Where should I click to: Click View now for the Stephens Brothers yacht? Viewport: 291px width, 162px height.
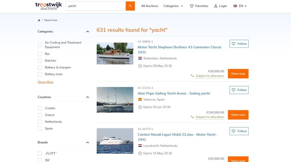(x=238, y=73)
